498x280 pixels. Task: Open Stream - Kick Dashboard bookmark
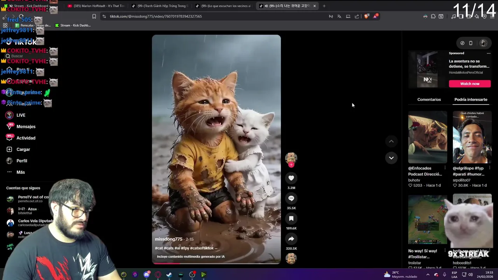point(73,25)
